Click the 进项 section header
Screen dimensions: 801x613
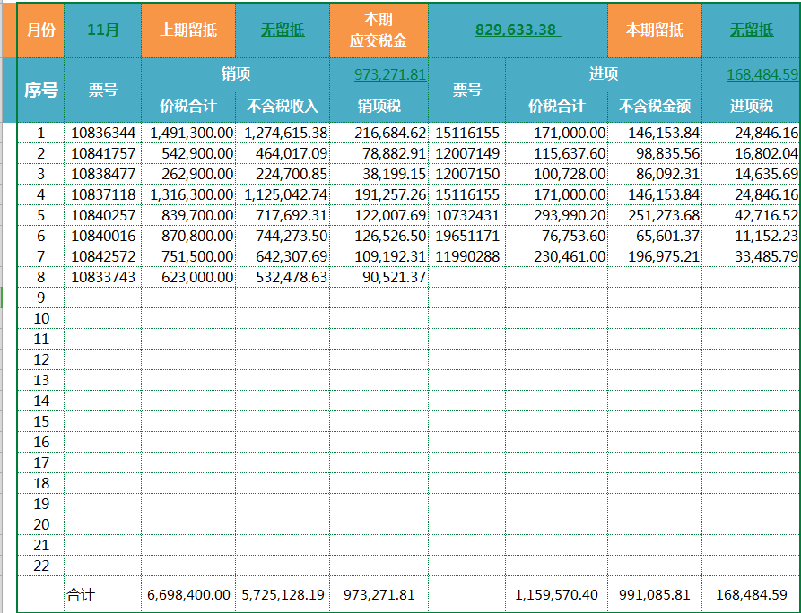click(604, 74)
